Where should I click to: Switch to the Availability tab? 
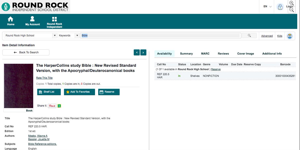[164, 53]
